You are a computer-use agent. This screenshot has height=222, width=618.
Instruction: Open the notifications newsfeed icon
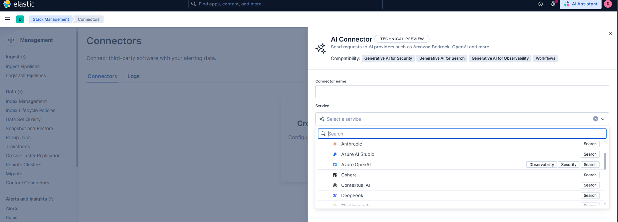(553, 4)
